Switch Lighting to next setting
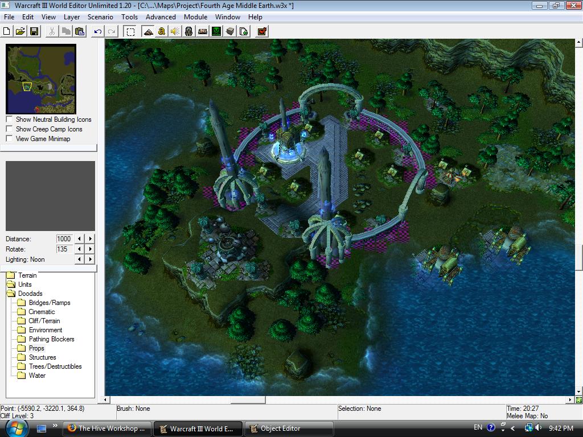Image resolution: width=583 pixels, height=437 pixels. click(90, 259)
